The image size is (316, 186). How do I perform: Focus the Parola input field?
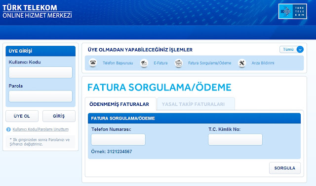(x=40, y=96)
